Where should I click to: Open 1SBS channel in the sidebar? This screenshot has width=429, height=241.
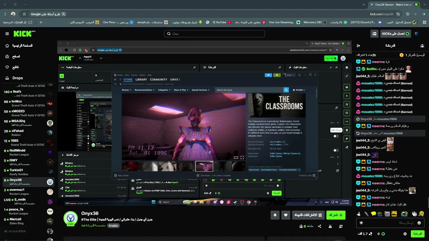pos(28,143)
